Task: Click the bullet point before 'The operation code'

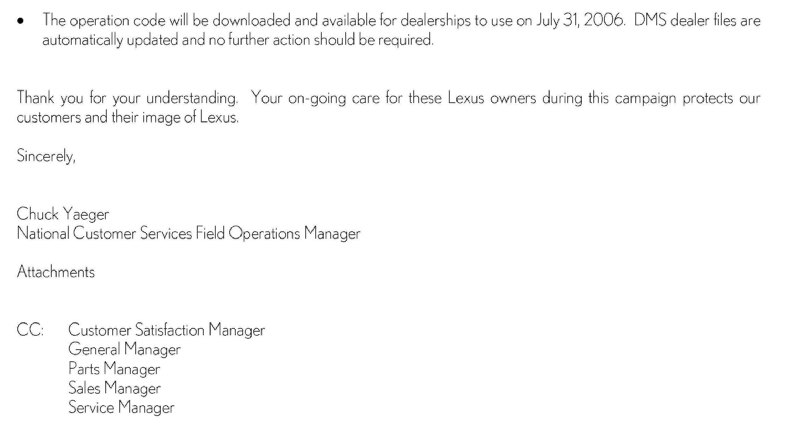Action: 21,21
